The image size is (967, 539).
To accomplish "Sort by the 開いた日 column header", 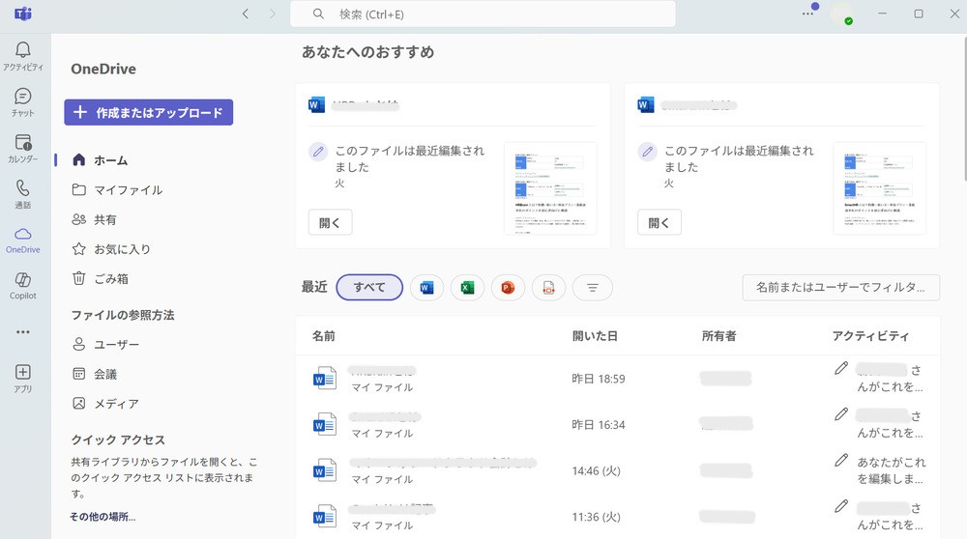I will [x=595, y=336].
